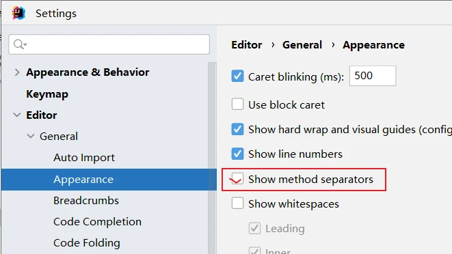Collapse the Editor tree node
The width and height of the screenshot is (452, 254).
coord(17,115)
